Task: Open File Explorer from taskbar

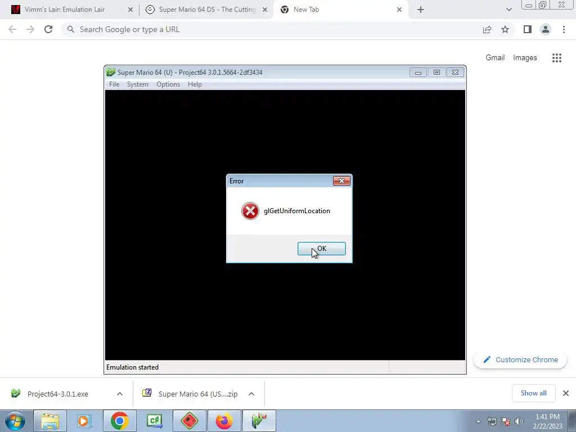Action: tap(50, 421)
